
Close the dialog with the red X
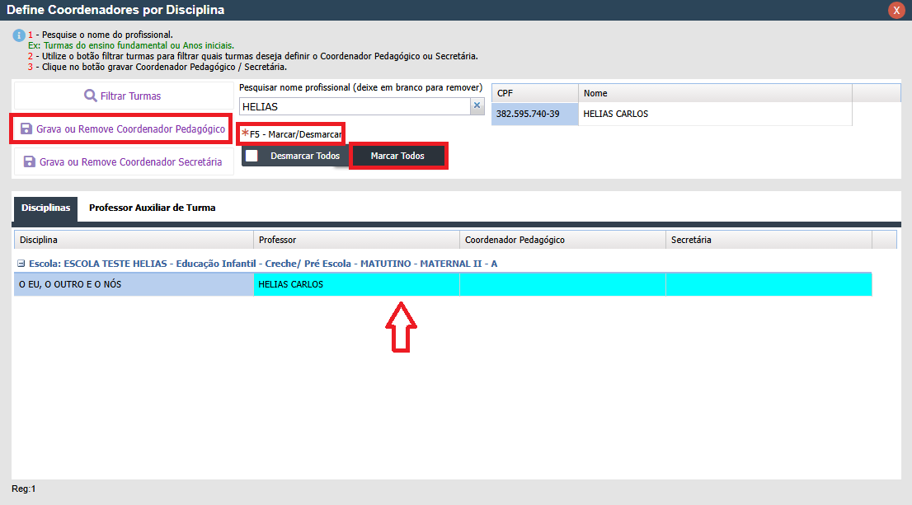pos(896,10)
